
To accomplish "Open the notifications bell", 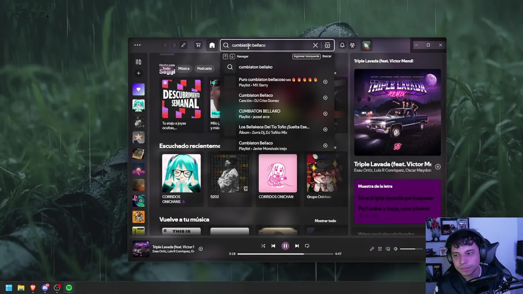I will point(342,45).
